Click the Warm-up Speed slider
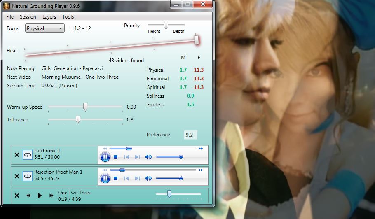The image size is (375, 219). pyautogui.click(x=85, y=107)
